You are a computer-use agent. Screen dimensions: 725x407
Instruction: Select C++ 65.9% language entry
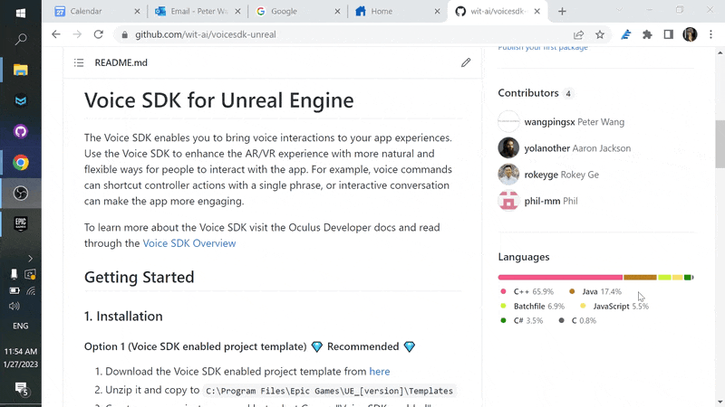[527, 291]
